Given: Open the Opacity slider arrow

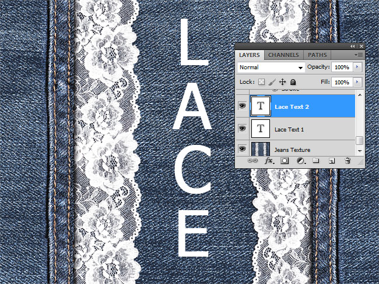Looking at the screenshot, I should pyautogui.click(x=357, y=67).
